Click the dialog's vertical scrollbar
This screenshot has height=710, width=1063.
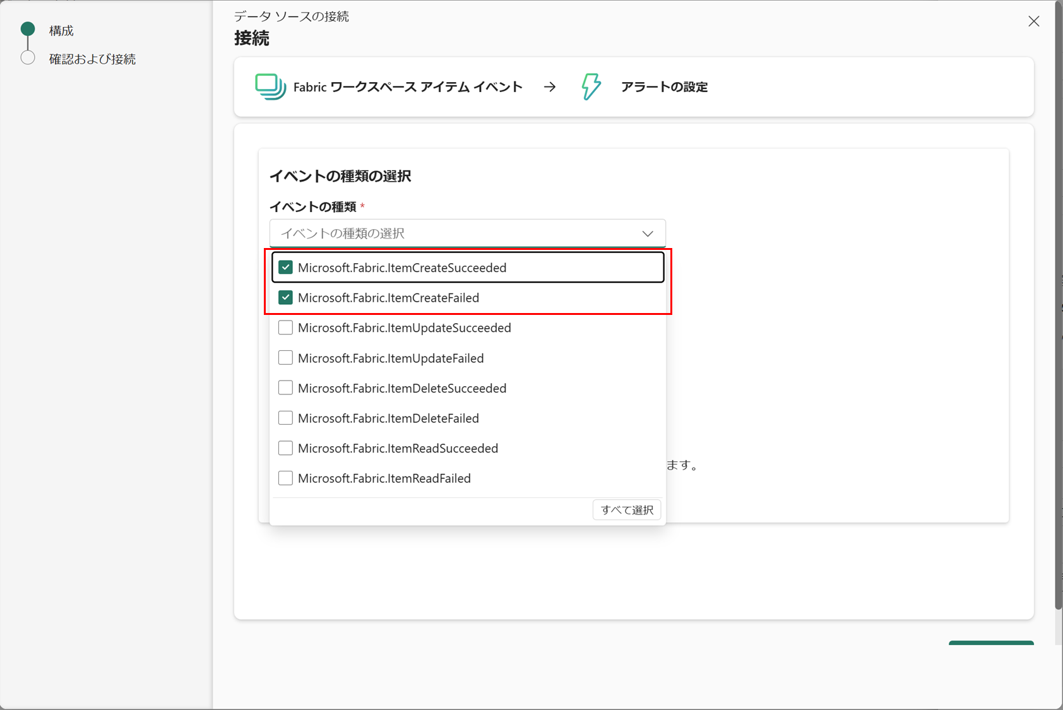point(1059,305)
